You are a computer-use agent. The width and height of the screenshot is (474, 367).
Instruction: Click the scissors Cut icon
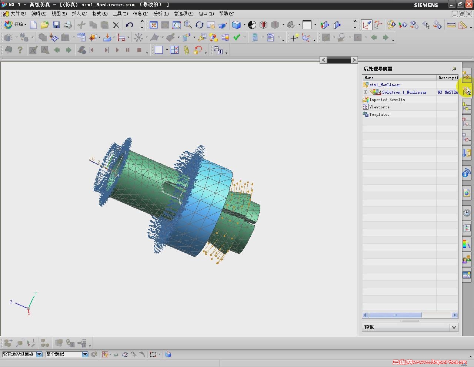pyautogui.click(x=81, y=25)
